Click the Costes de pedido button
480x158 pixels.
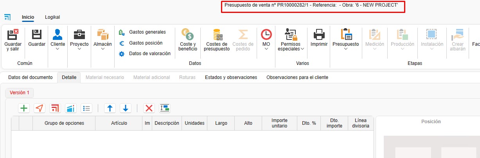(x=243, y=40)
